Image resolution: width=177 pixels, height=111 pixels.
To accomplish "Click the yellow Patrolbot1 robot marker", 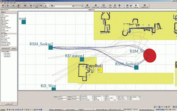I will coord(100,70).
